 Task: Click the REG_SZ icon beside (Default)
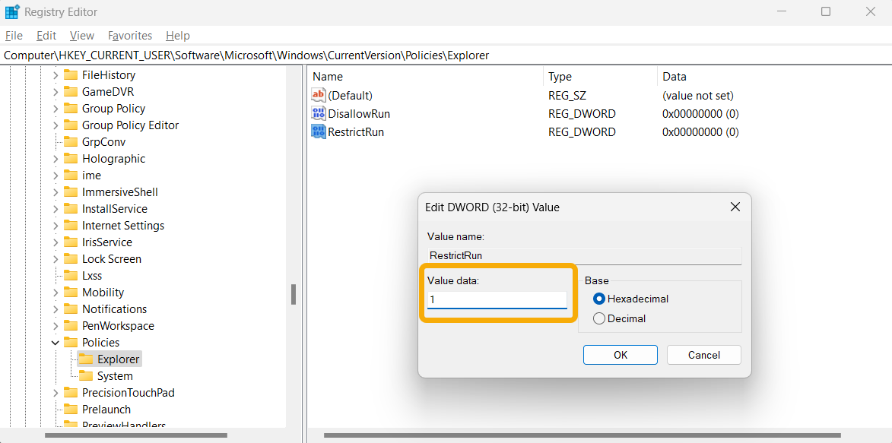pyautogui.click(x=318, y=95)
